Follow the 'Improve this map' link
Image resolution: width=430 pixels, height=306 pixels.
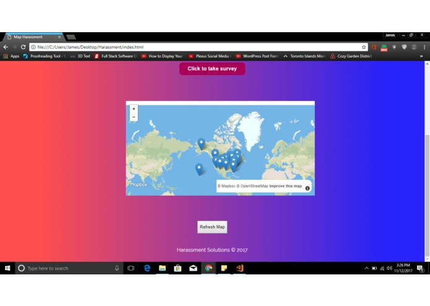285,186
